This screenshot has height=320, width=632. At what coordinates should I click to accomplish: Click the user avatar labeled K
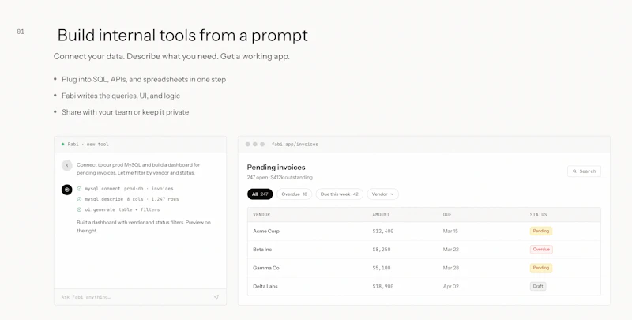[x=67, y=165]
